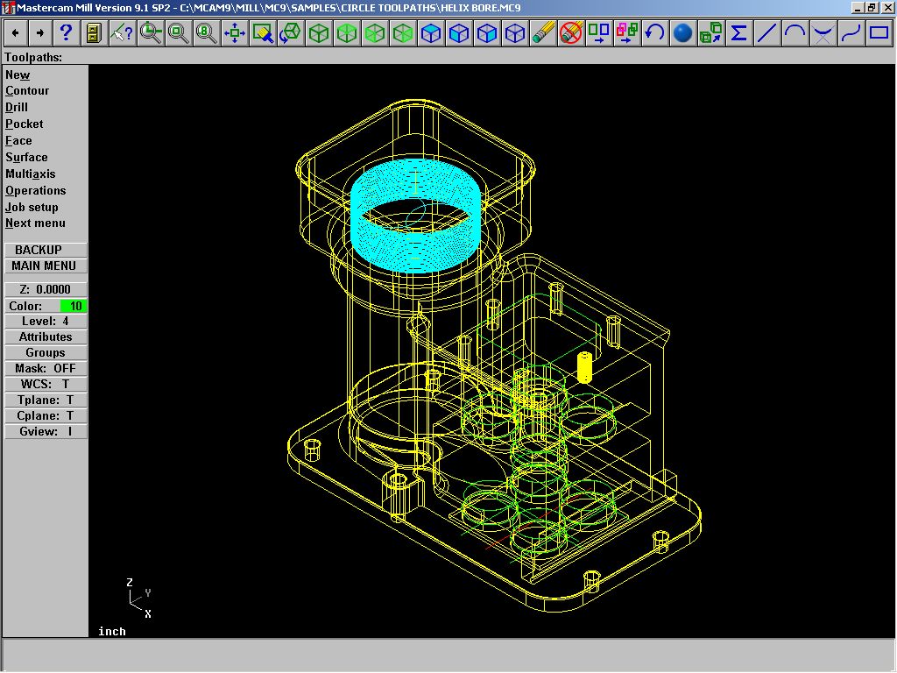
Task: Start dynamic rotate with the spinning cube icon
Action: pyautogui.click(x=290, y=33)
